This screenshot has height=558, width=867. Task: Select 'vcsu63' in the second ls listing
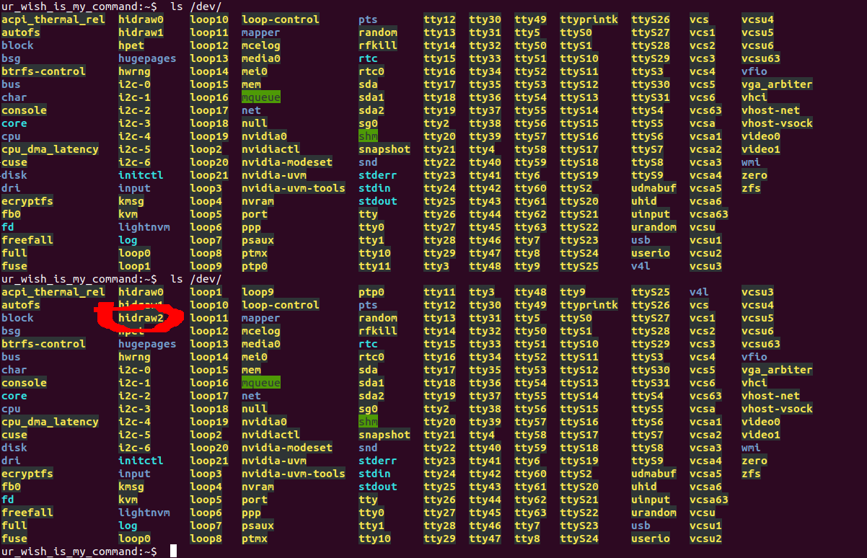(761, 344)
